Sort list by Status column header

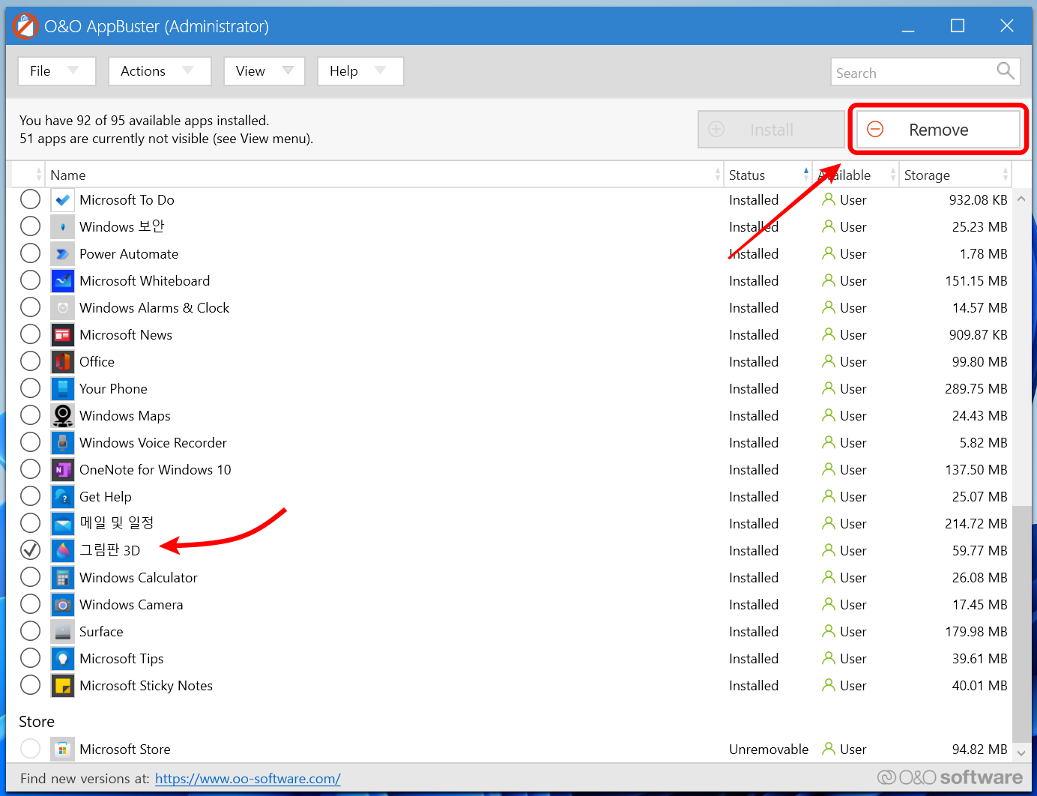[768, 175]
